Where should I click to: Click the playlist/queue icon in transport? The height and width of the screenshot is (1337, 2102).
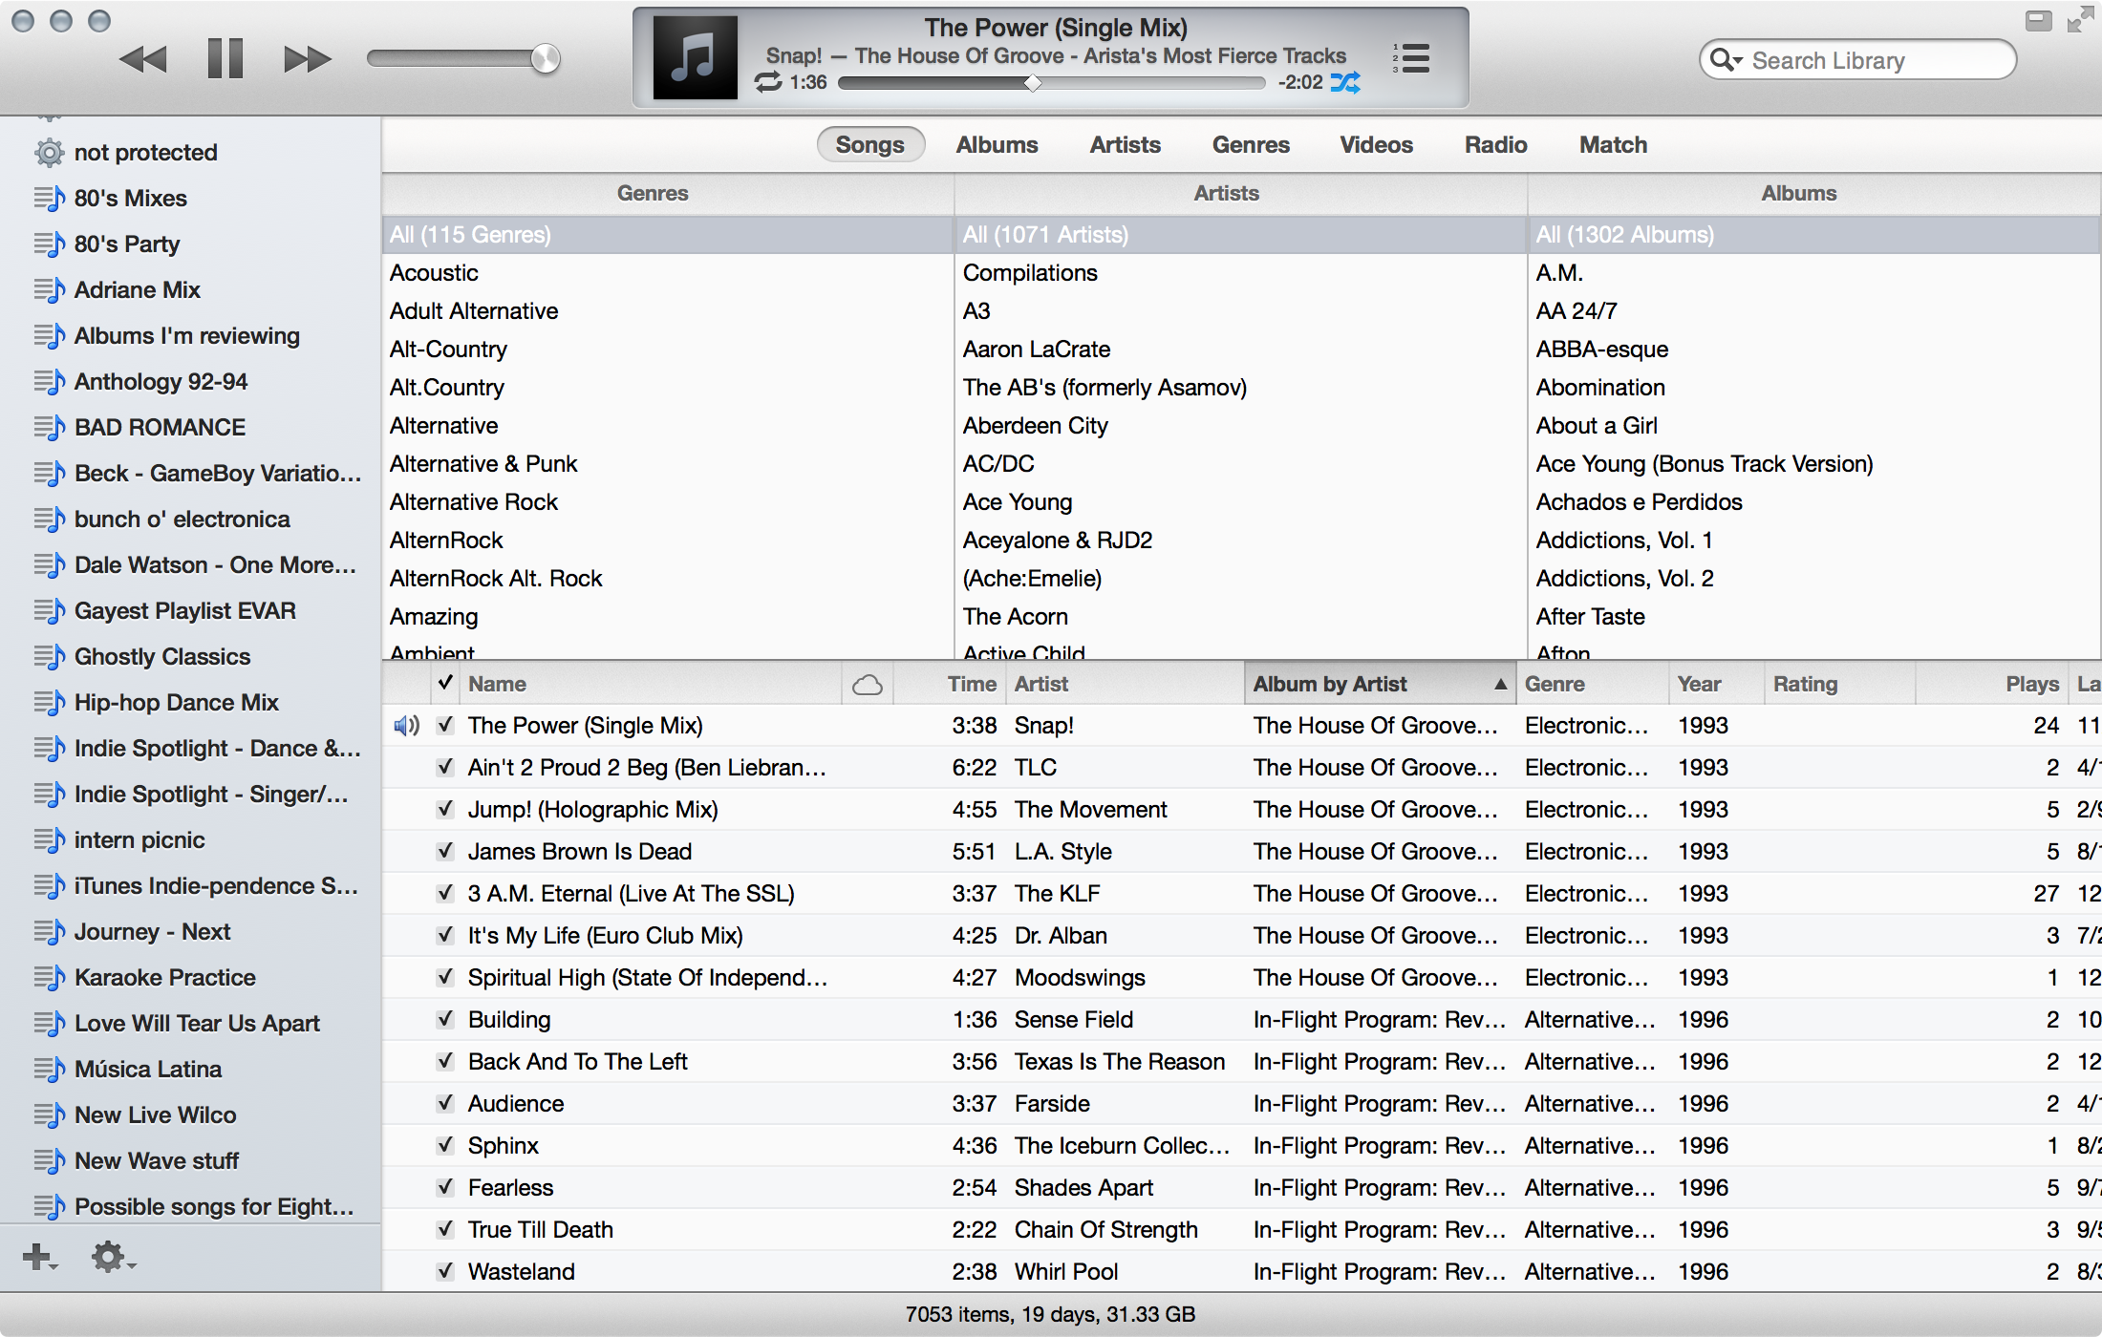(1412, 58)
